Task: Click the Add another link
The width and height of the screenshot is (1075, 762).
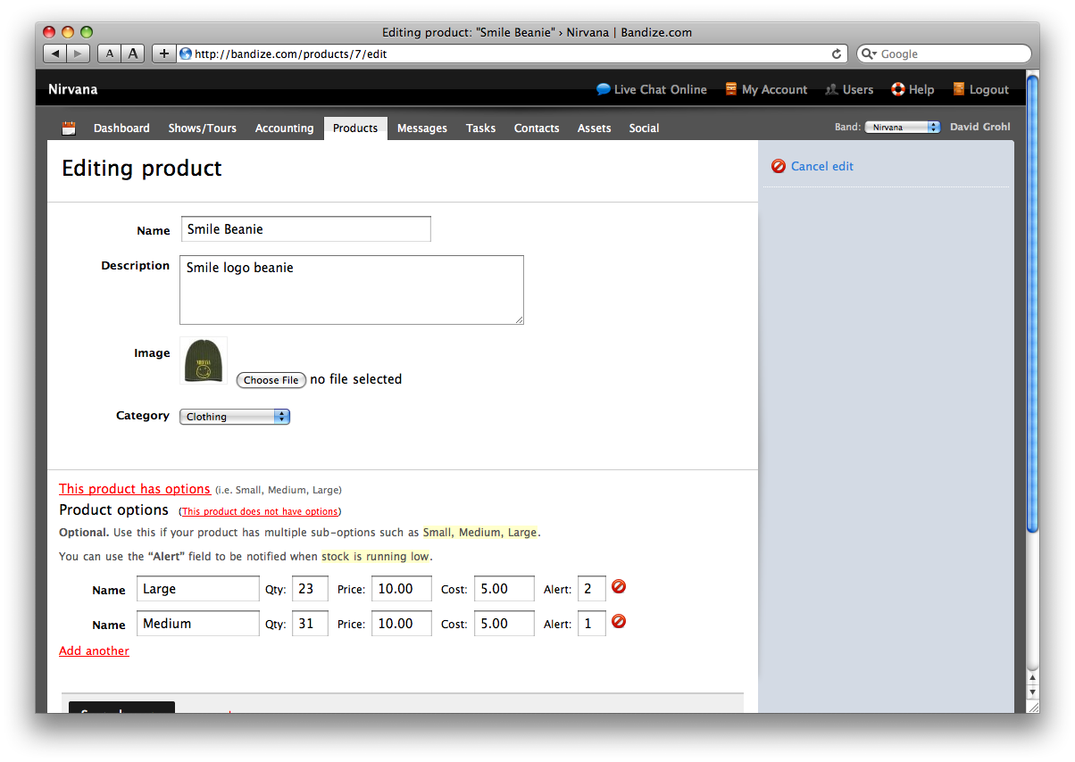Action: (x=94, y=650)
